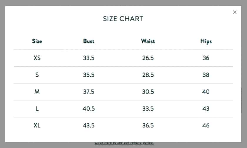Select the Size column header
Image resolution: width=247 pixels, height=148 pixels.
pyautogui.click(x=37, y=41)
